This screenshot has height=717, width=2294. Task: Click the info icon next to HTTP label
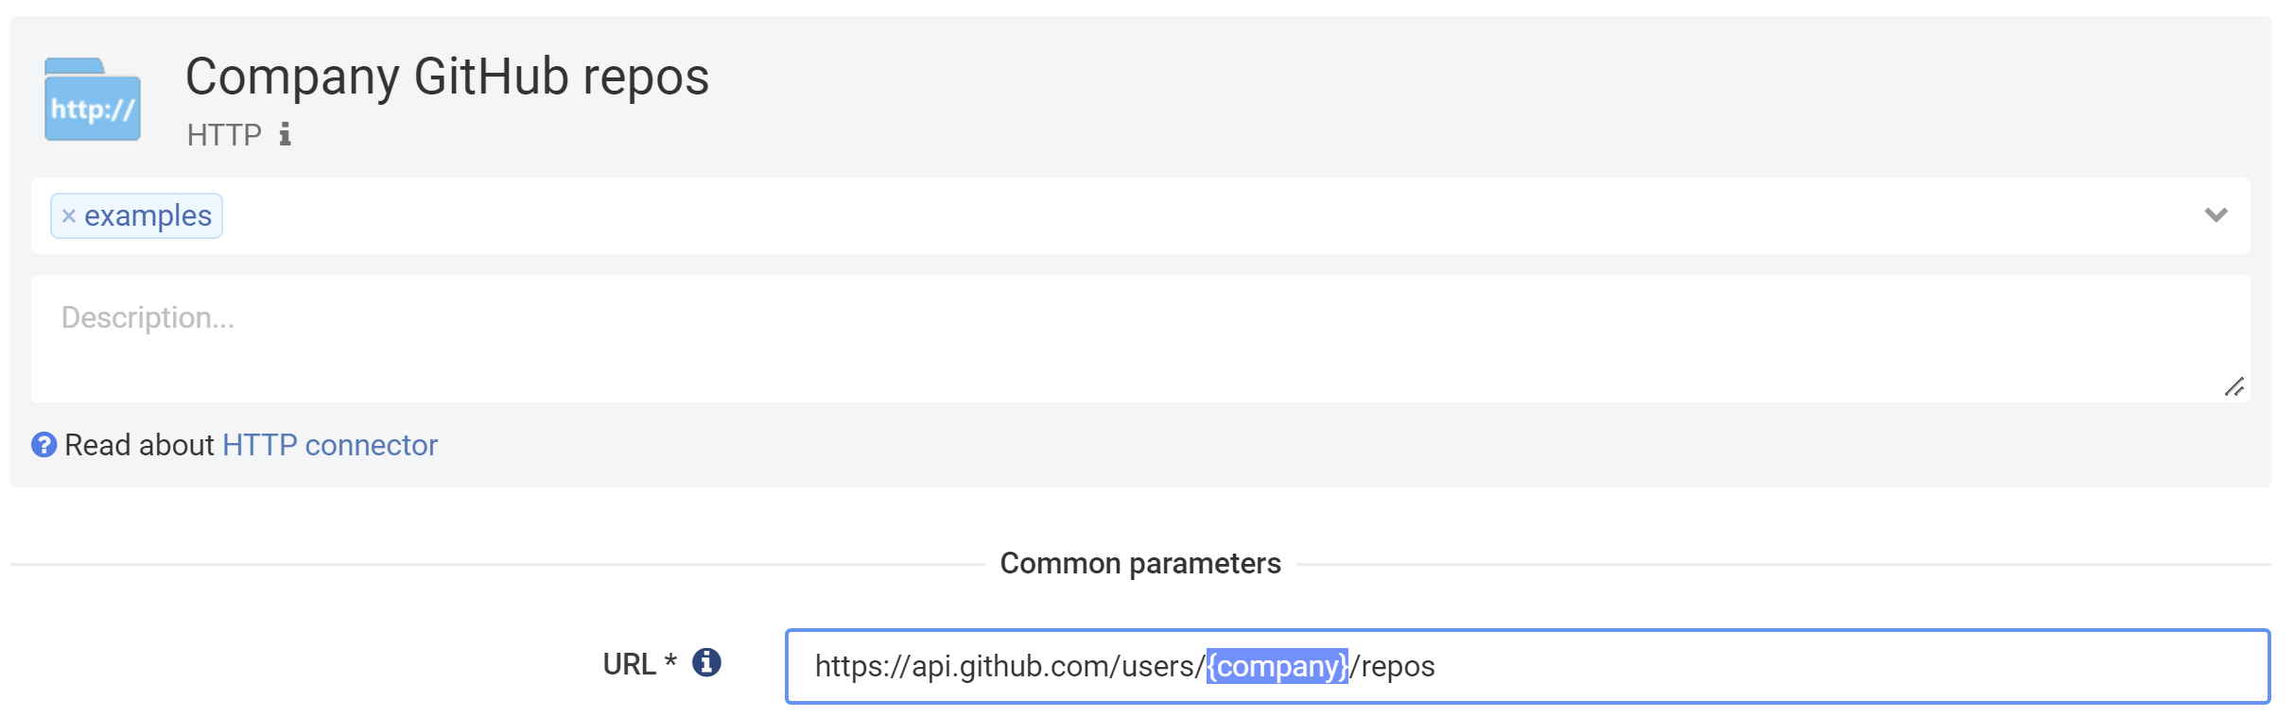coord(285,133)
